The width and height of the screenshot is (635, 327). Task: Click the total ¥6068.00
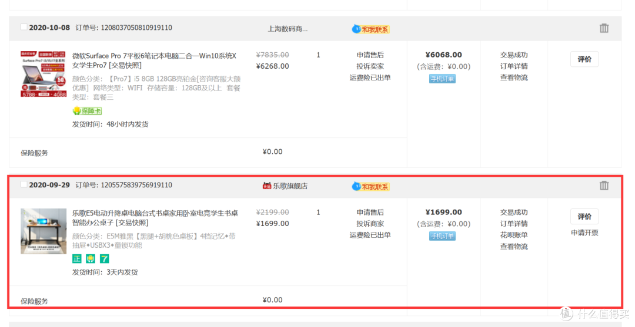point(443,55)
